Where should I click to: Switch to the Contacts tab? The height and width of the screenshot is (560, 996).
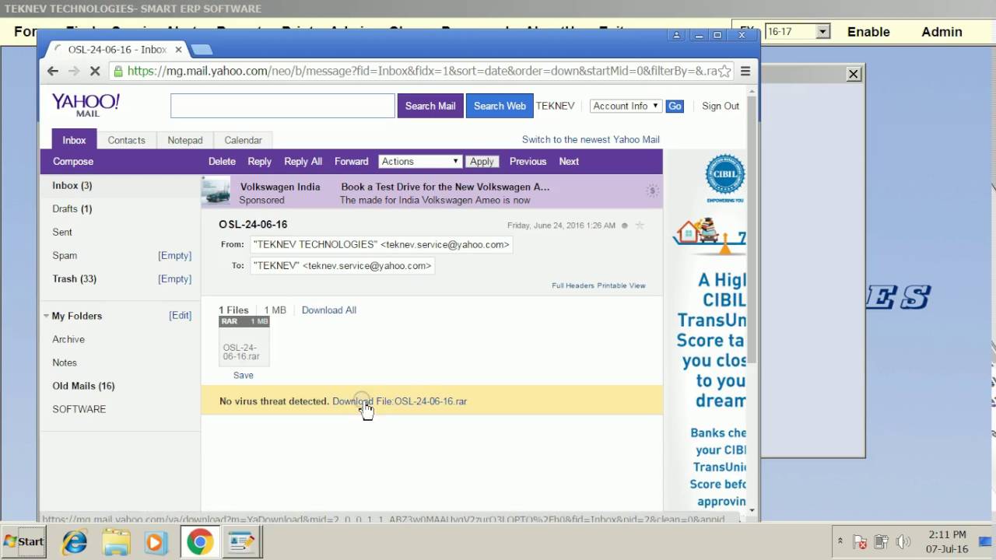[126, 140]
